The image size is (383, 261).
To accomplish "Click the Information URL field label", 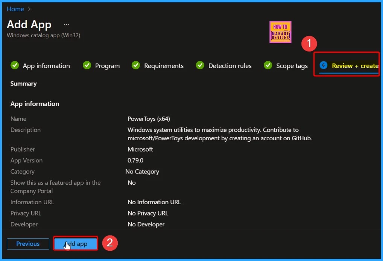I will point(32,202).
